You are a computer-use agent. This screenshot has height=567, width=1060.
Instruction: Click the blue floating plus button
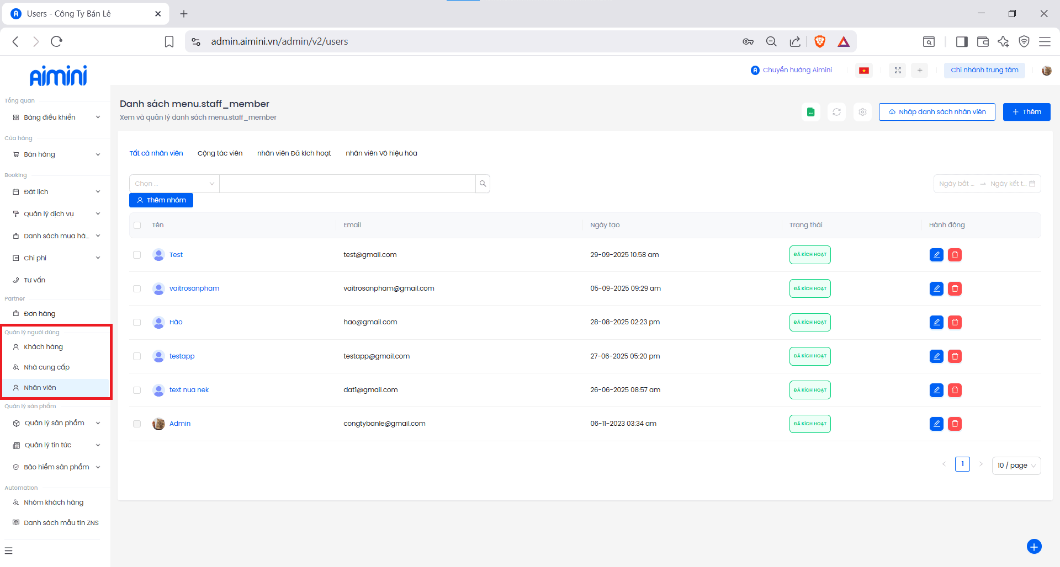click(x=1033, y=546)
